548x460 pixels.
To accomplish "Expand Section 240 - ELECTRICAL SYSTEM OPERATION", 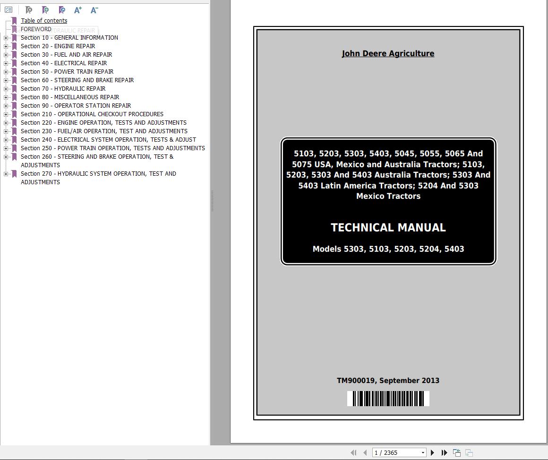I will [6, 140].
